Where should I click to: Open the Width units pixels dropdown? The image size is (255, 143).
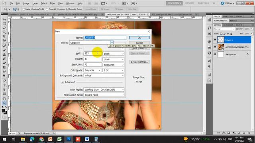pos(113,54)
